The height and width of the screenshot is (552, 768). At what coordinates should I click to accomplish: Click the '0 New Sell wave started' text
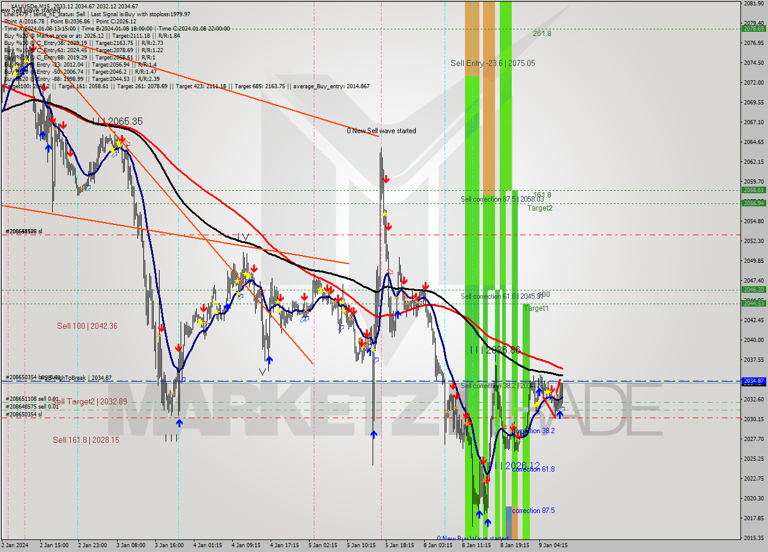coord(382,131)
